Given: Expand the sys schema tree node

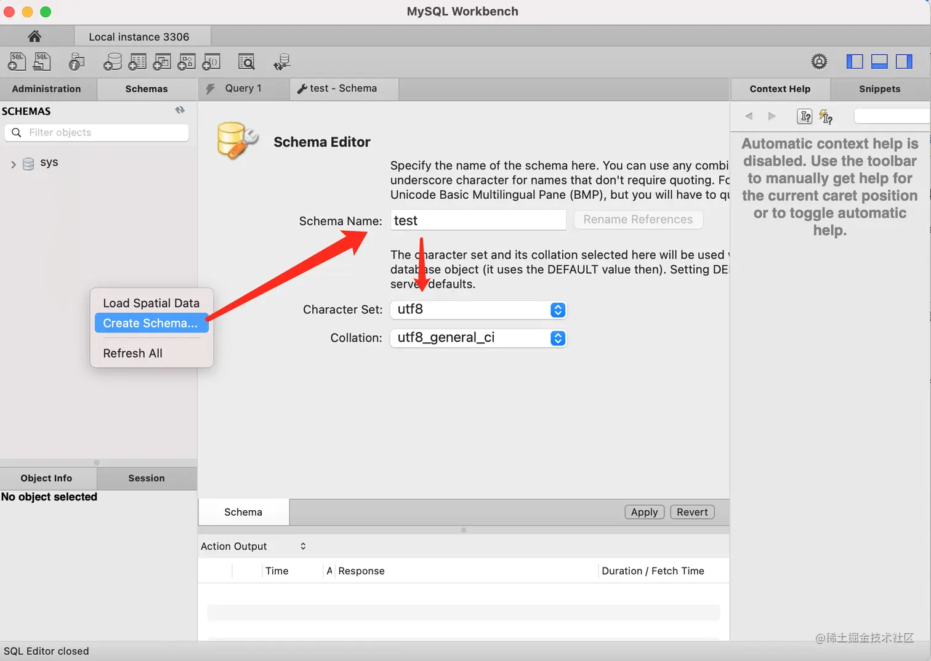Looking at the screenshot, I should pyautogui.click(x=14, y=164).
